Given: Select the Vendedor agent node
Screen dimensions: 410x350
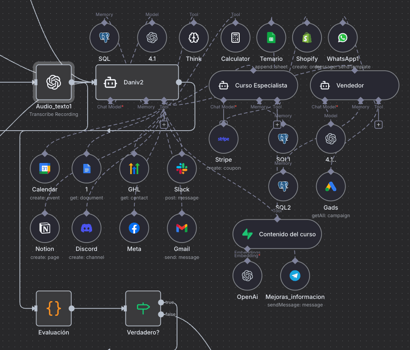Looking at the screenshot, I should (354, 85).
